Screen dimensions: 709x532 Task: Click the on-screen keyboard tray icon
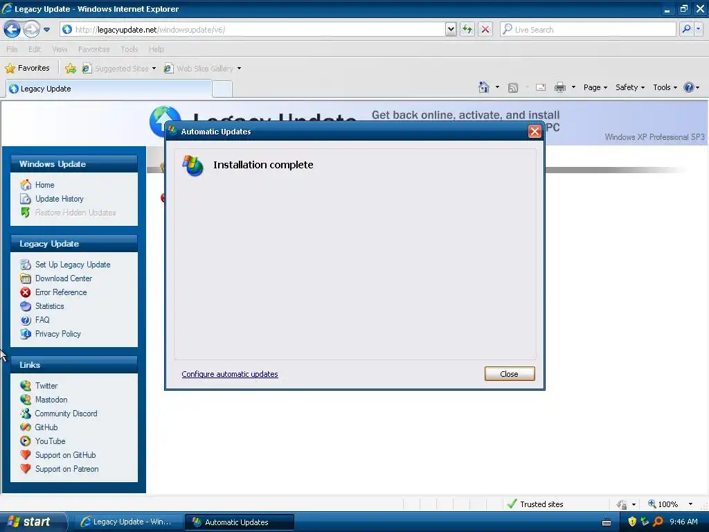[x=607, y=522]
